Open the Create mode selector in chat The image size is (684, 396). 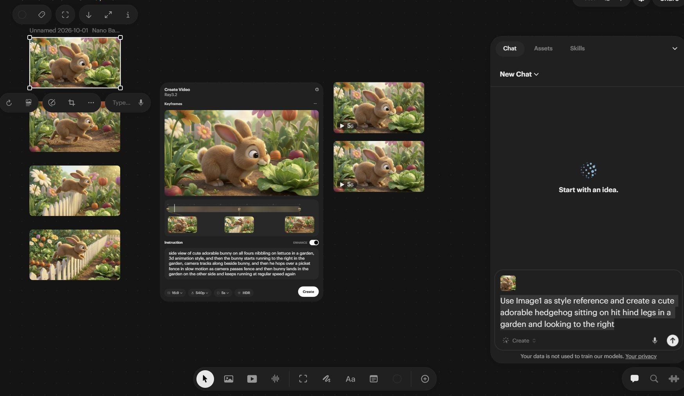pos(519,341)
